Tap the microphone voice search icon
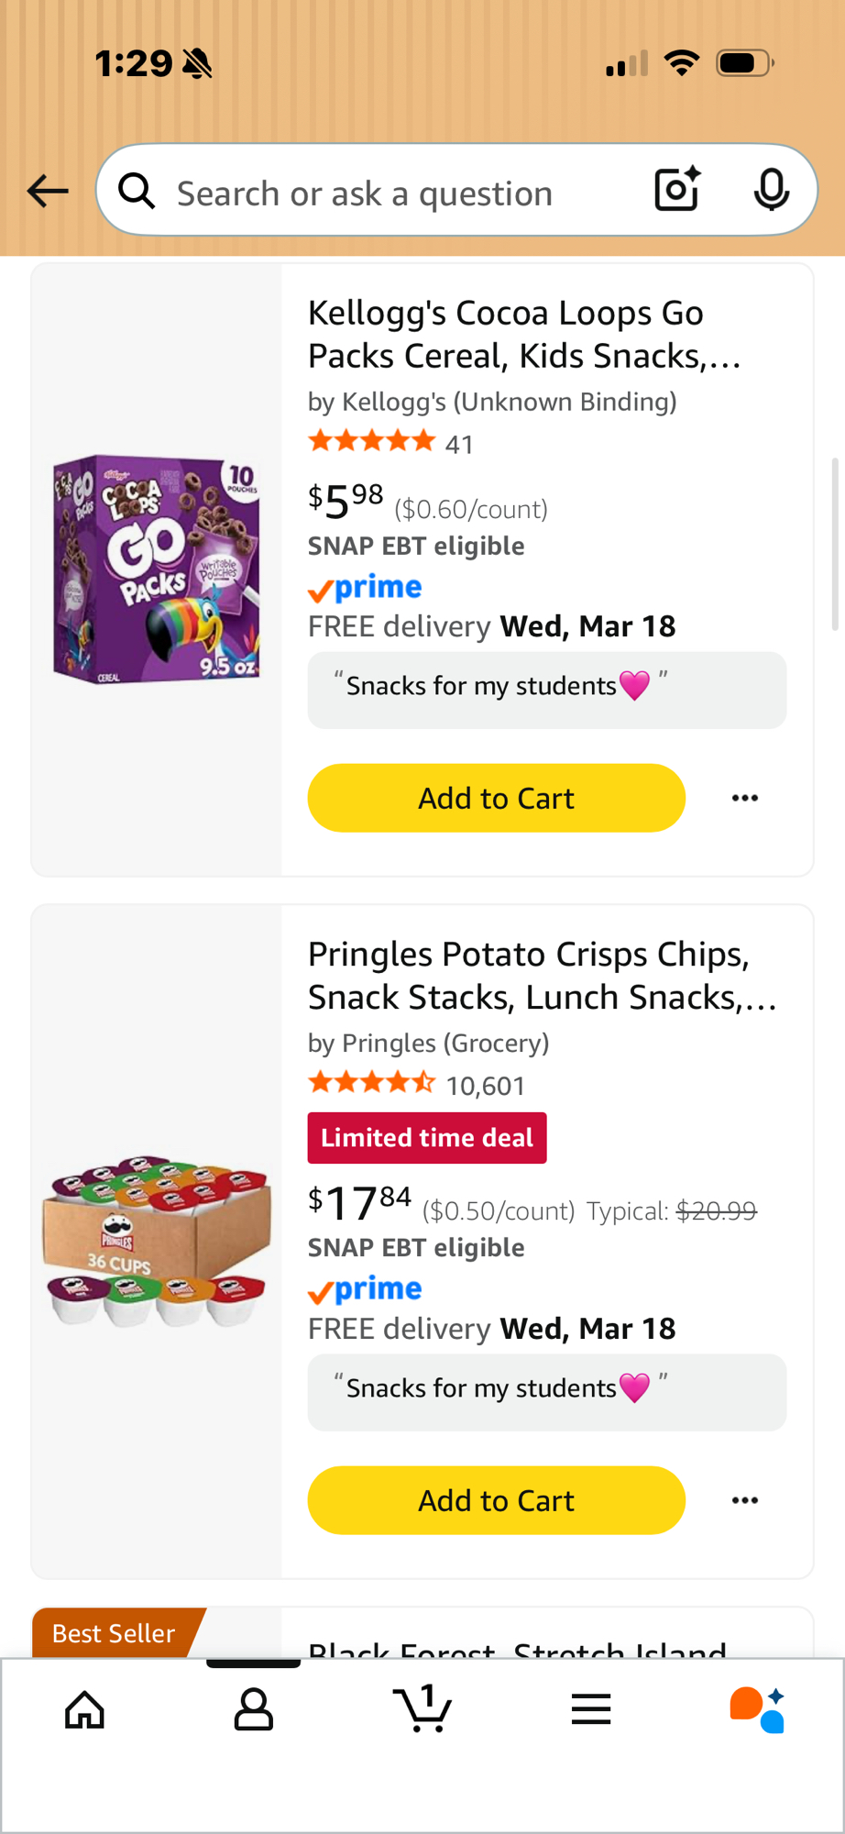The image size is (845, 1834). tap(771, 190)
